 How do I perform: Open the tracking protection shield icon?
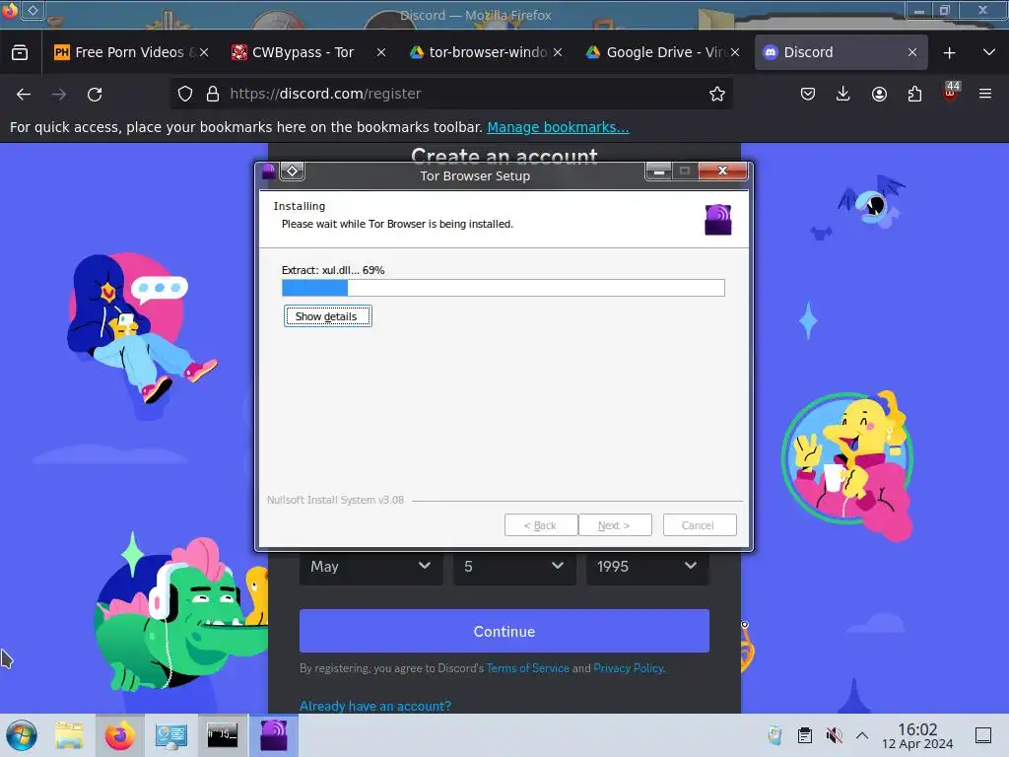click(185, 94)
